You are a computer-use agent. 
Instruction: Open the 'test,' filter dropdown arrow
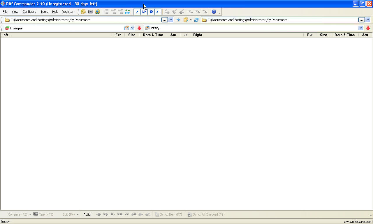[361, 28]
